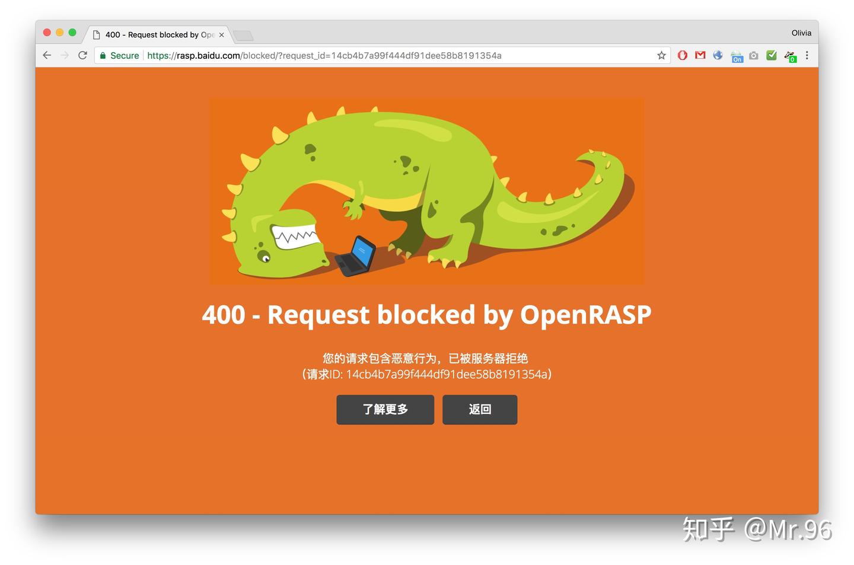Click the green checkmark extension icon
The height and width of the screenshot is (565, 854).
771,55
